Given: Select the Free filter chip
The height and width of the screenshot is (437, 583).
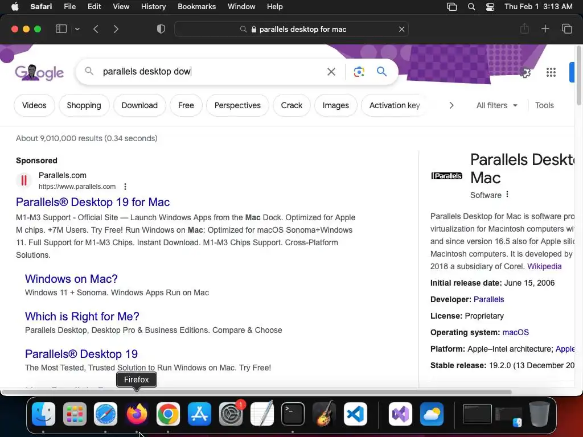Looking at the screenshot, I should (x=186, y=105).
